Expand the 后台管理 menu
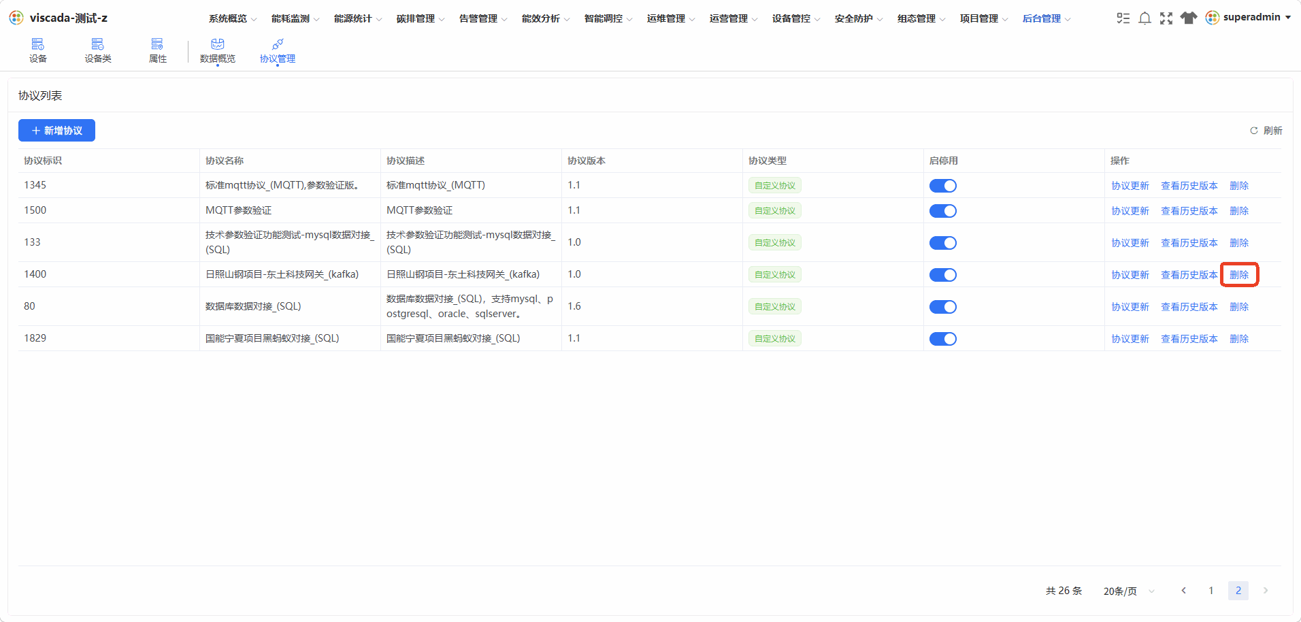The width and height of the screenshot is (1301, 622). coord(1047,18)
